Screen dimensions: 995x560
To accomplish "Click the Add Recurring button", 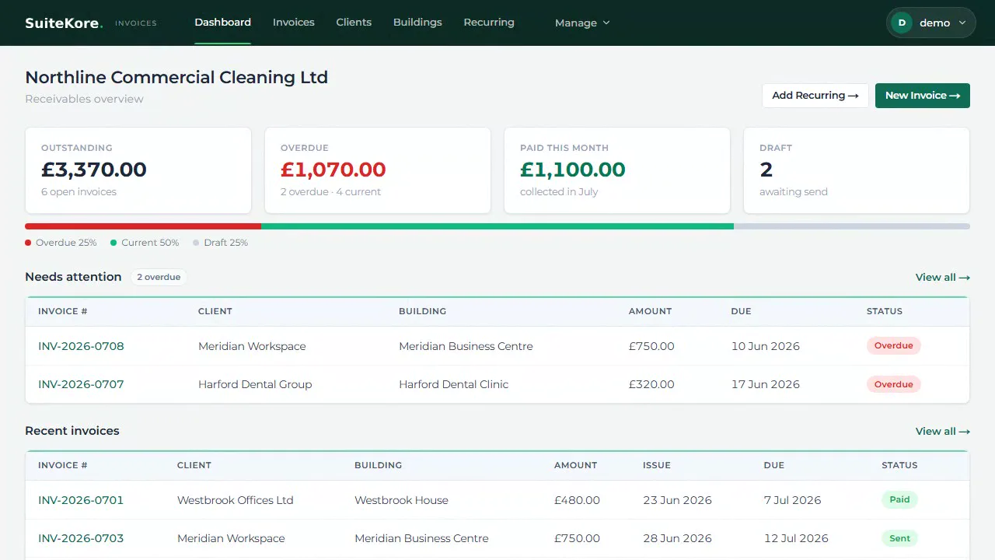I will [815, 95].
